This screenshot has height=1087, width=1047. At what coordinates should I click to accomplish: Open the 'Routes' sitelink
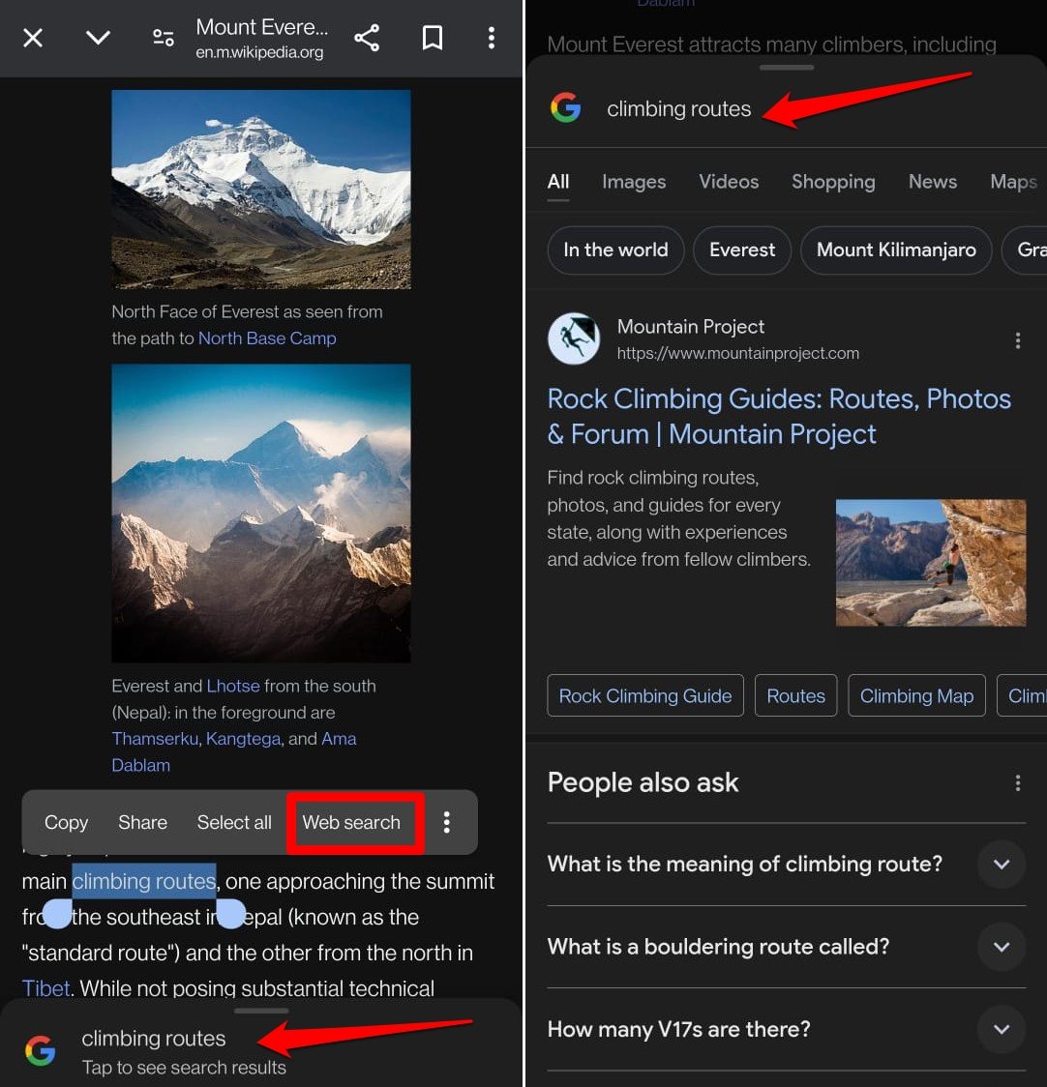(795, 695)
